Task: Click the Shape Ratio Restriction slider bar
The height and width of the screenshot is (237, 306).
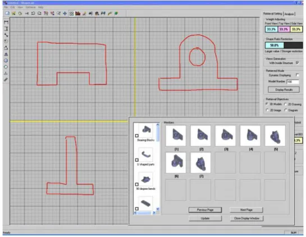Action: [x=284, y=45]
